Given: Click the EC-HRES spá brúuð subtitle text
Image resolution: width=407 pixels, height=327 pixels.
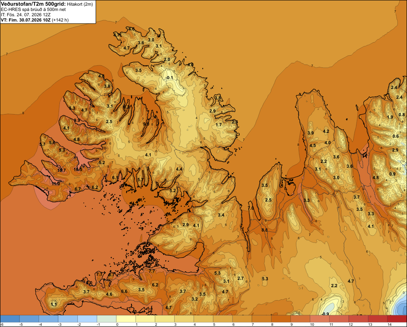Looking at the screenshot, I should point(33,10).
